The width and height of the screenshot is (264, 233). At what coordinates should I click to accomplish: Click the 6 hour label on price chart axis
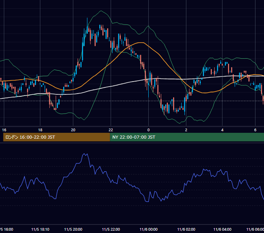click(255, 130)
